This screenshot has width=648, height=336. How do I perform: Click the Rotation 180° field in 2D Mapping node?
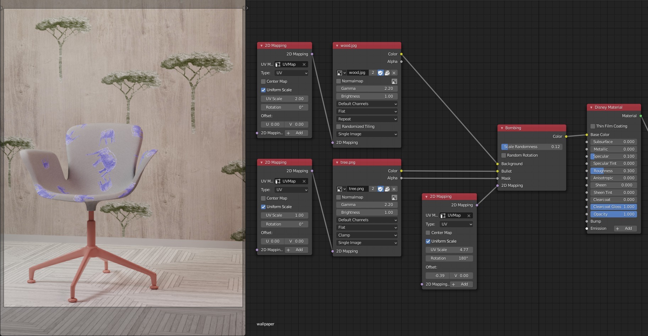click(x=449, y=258)
